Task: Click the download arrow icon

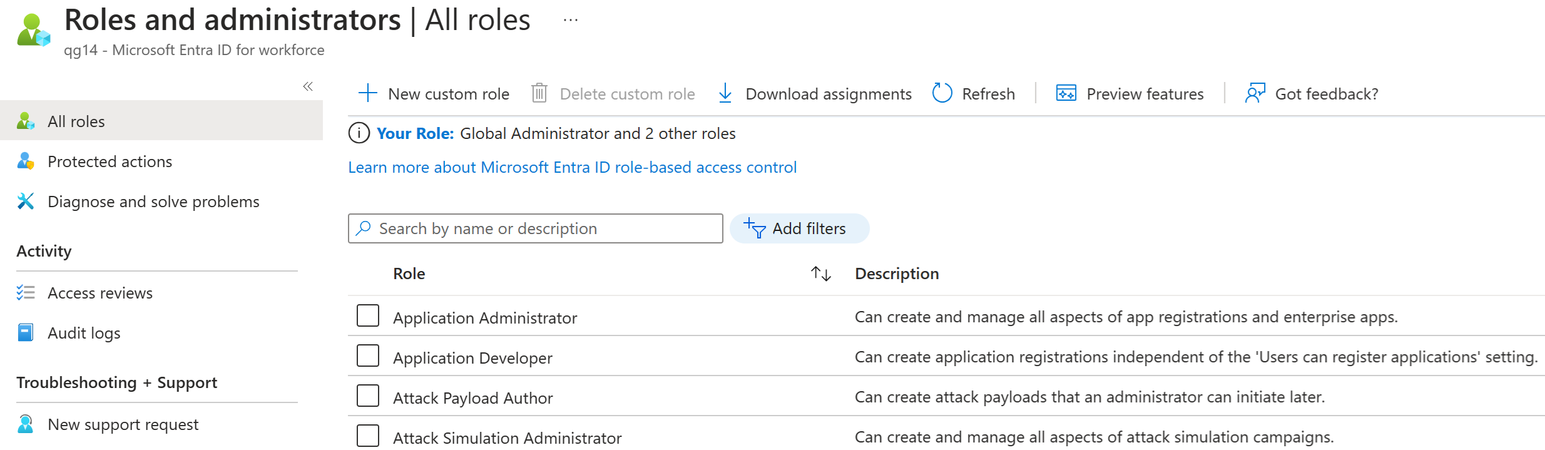Action: tap(725, 93)
